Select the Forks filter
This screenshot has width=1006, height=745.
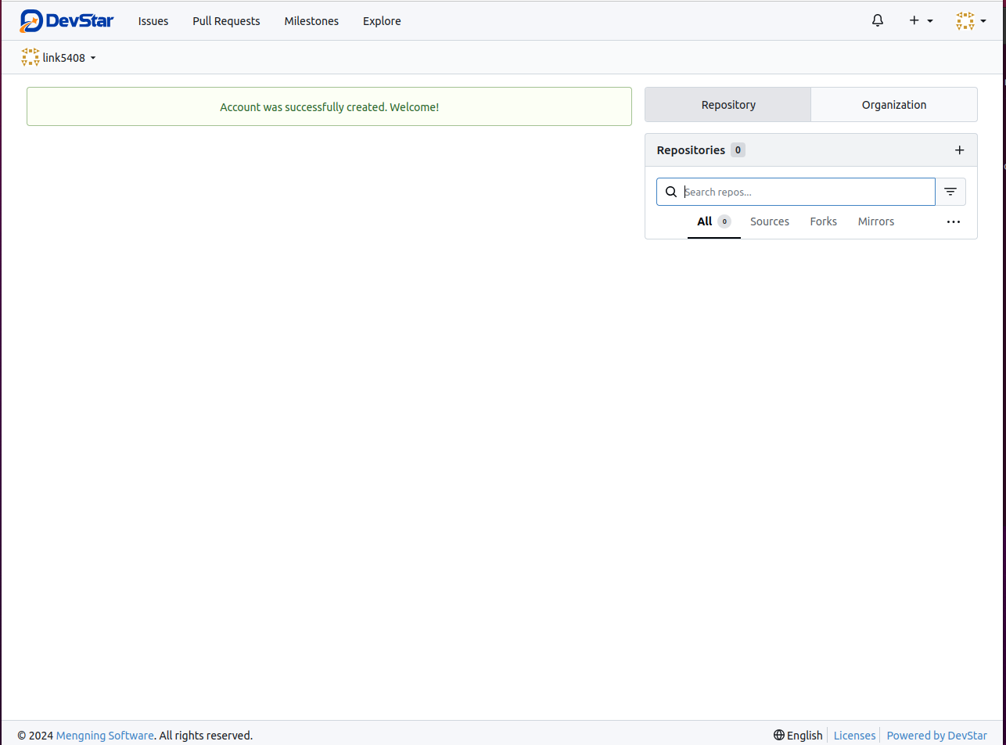click(823, 221)
